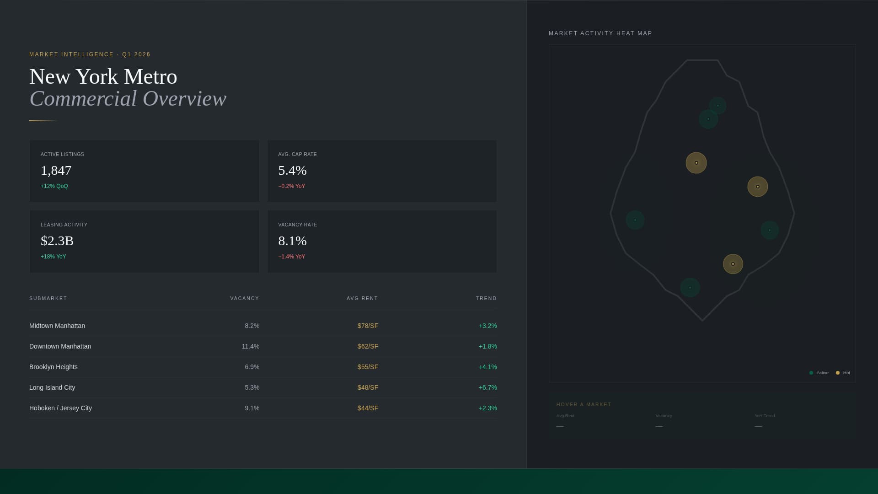Click the Brooklyn Heights submarket name
Screen dimensions: 878x494
pyautogui.click(x=54, y=367)
